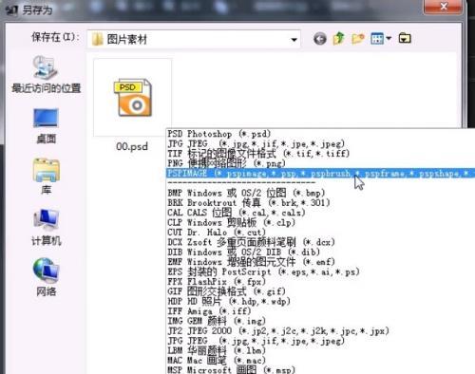Choose TIF 标记的图像文件格式
The image size is (475, 374).
pyautogui.click(x=320, y=154)
